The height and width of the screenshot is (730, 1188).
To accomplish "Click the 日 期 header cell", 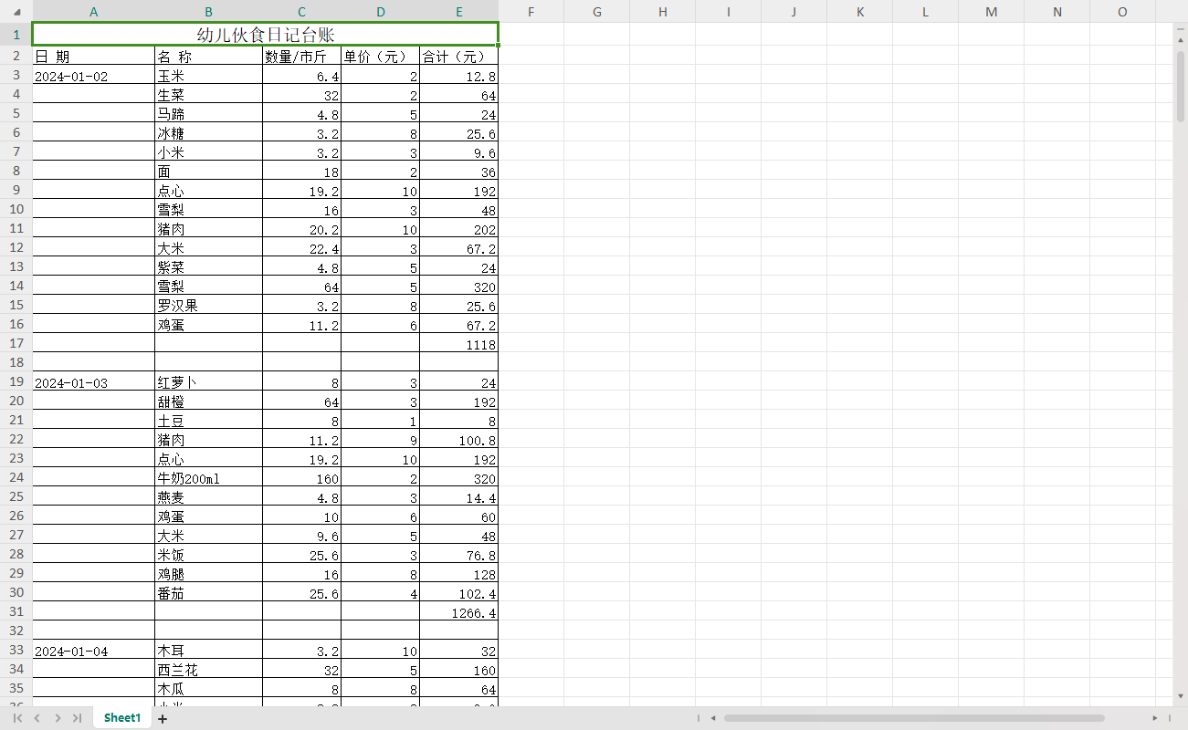I will [x=94, y=56].
